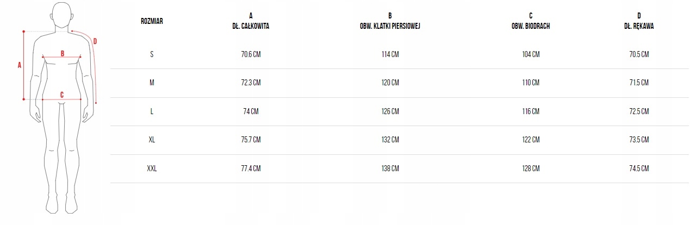Screen dimensions: 690x225
Task: Click the red A label on body diagram
Action: (x=19, y=65)
